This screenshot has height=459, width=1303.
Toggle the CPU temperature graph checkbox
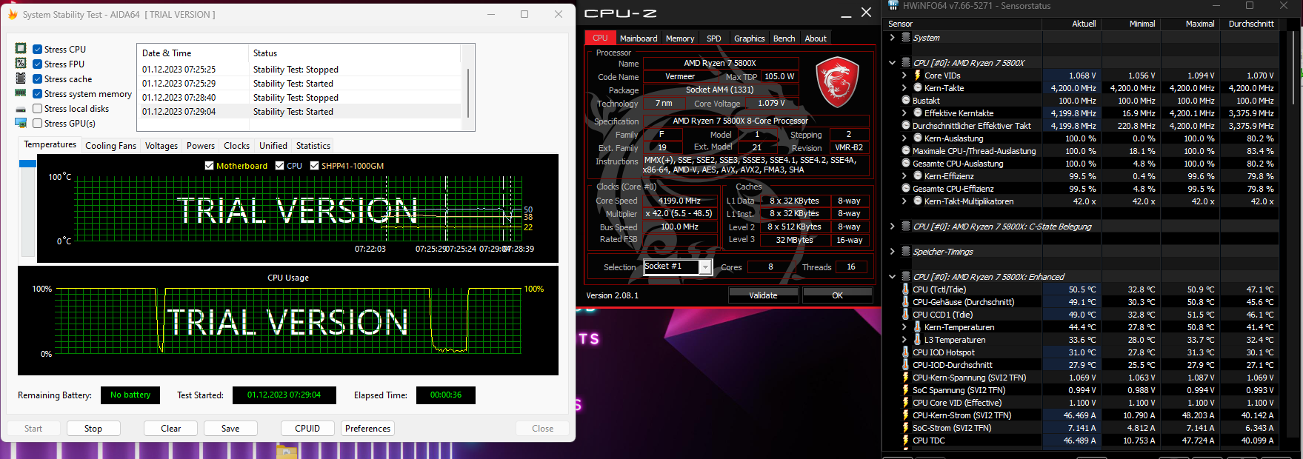coord(279,166)
